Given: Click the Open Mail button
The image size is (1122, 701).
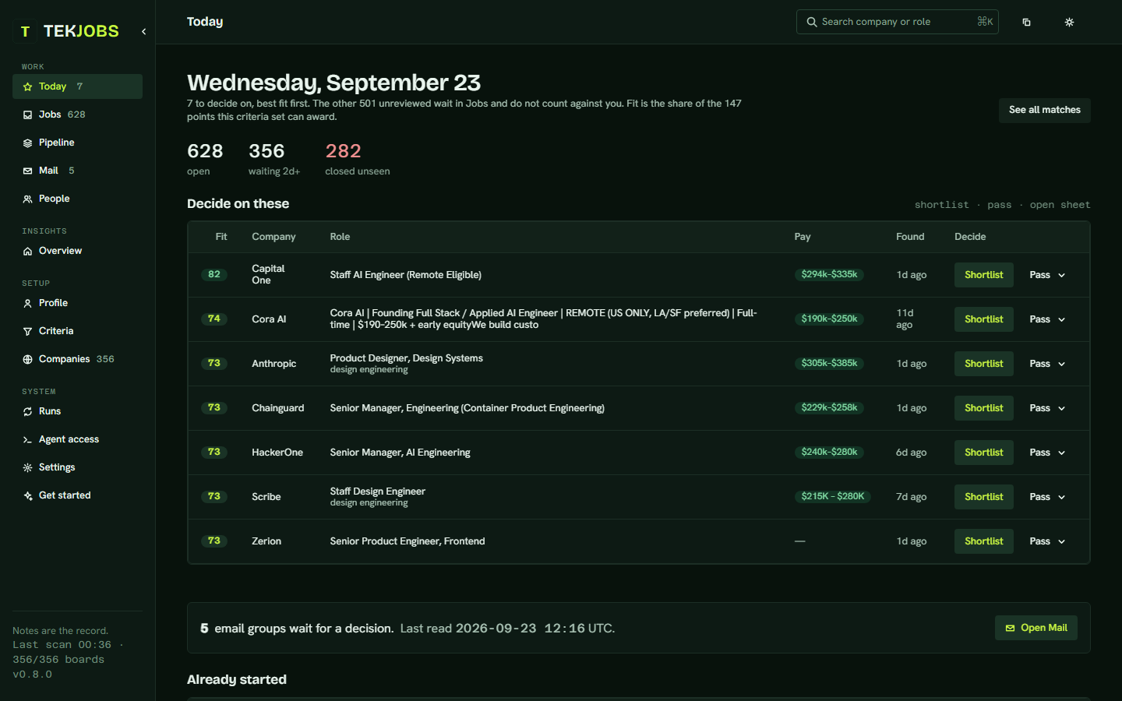Looking at the screenshot, I should pyautogui.click(x=1036, y=628).
